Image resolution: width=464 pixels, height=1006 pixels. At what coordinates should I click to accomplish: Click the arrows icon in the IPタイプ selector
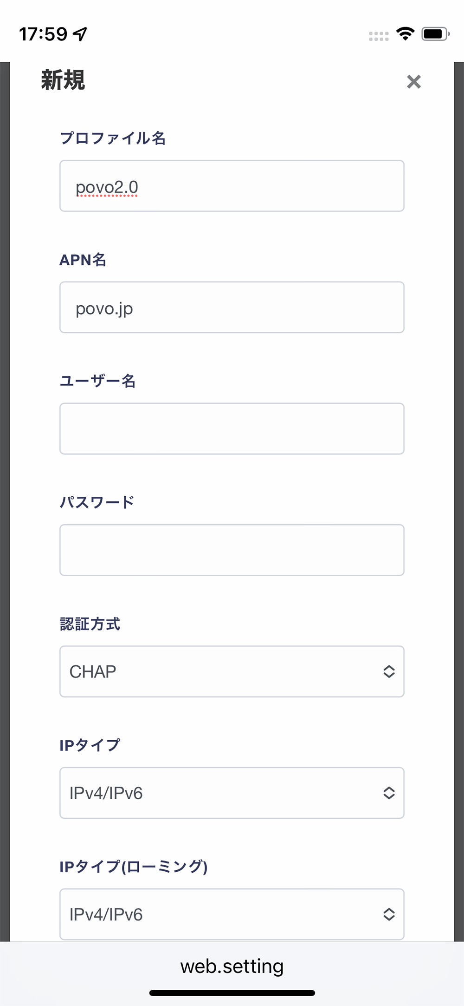point(389,793)
